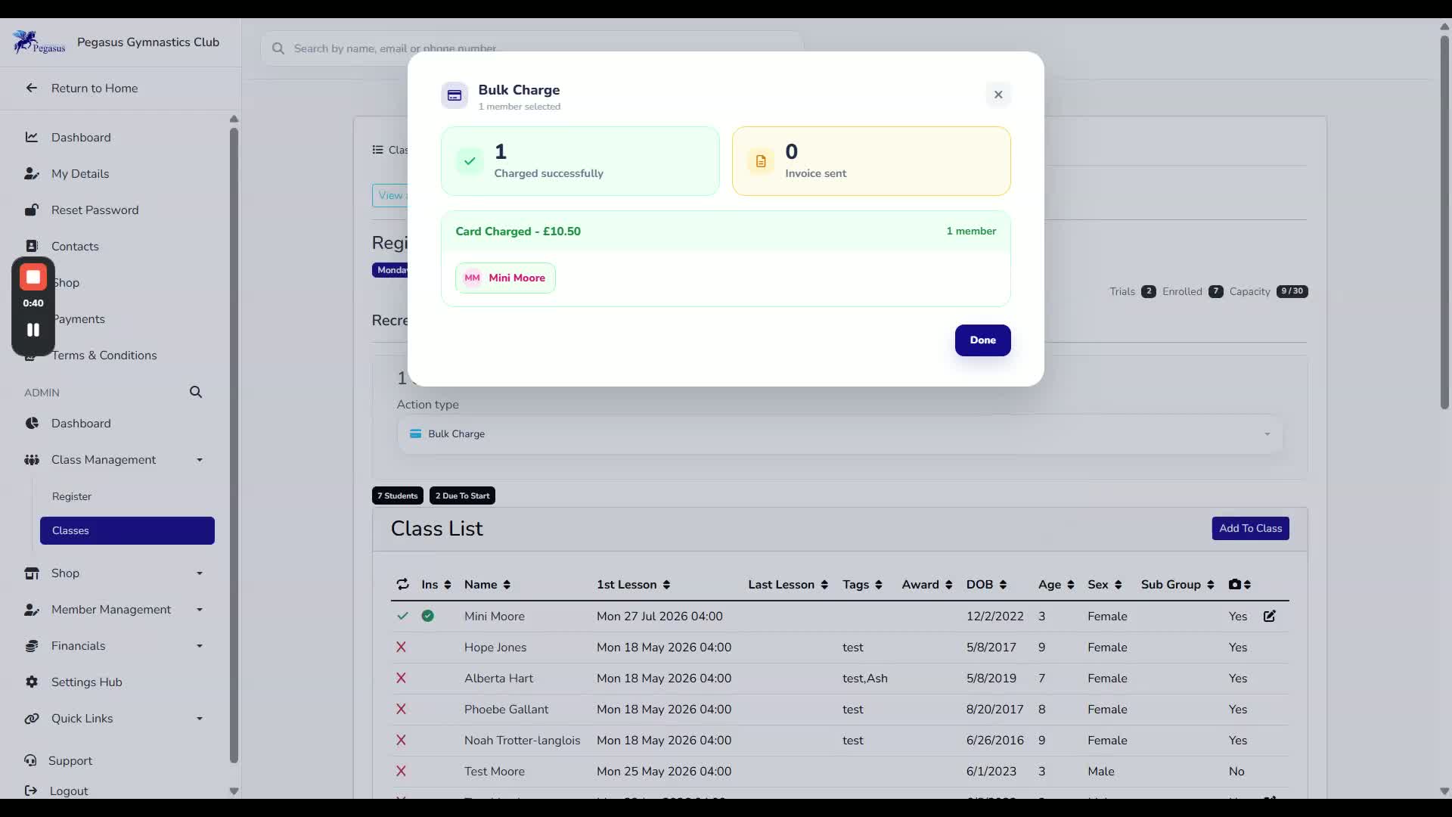
Task: Click the Pegasus club logo
Action: tap(39, 42)
